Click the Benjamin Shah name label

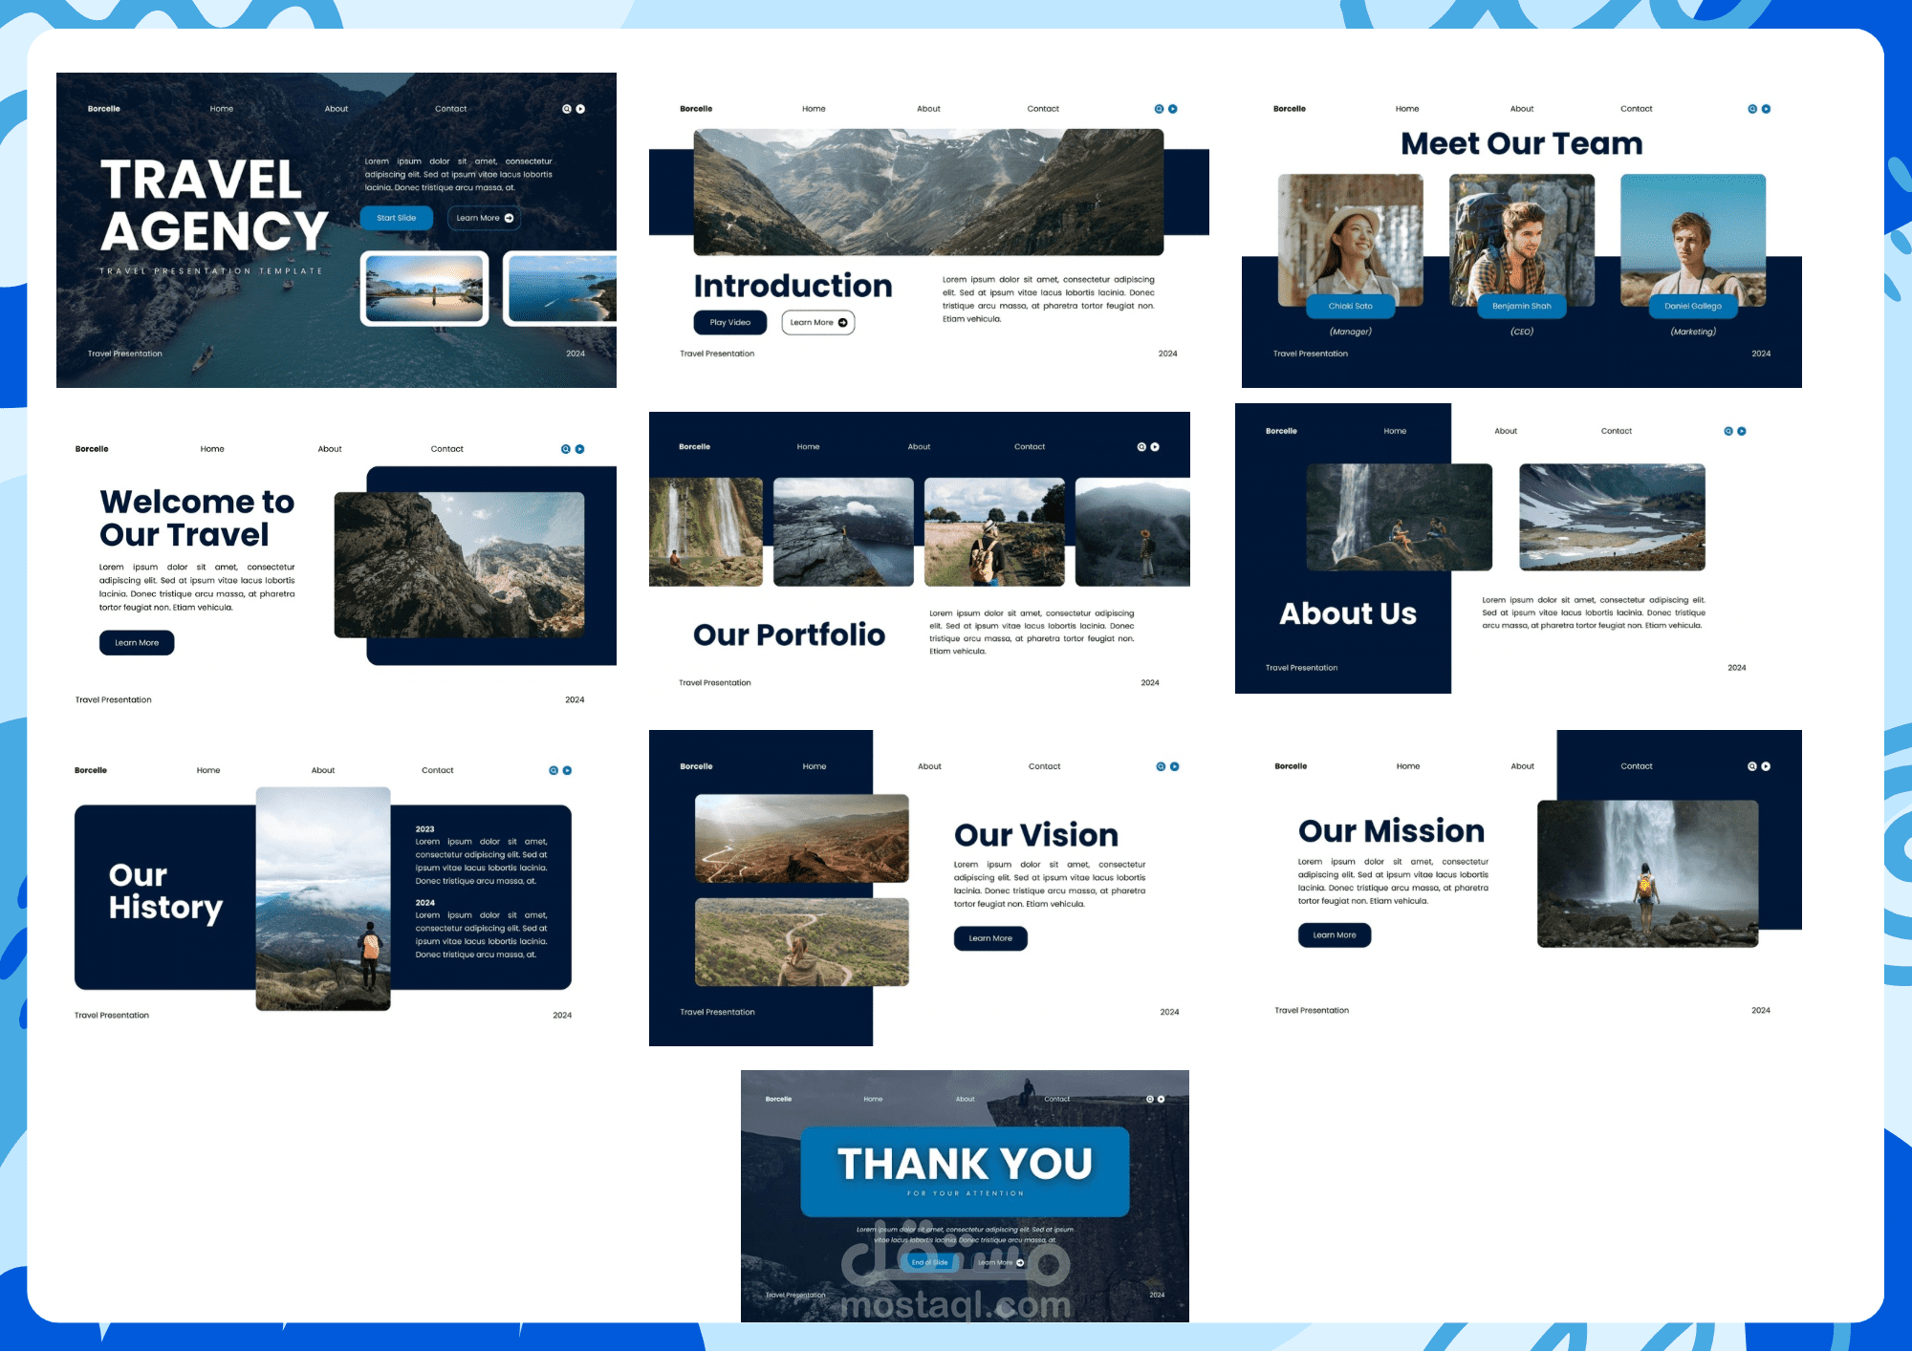coord(1522,307)
